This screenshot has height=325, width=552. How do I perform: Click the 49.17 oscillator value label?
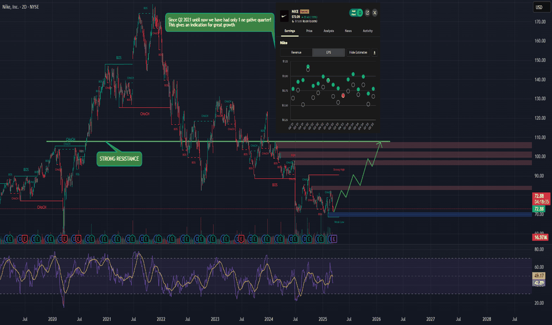[x=538, y=276]
